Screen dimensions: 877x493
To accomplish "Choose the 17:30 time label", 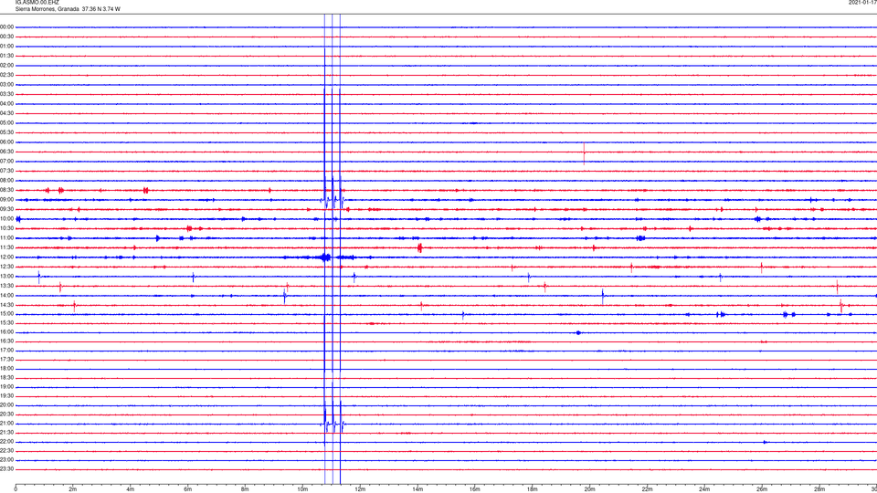I will [6, 360].
